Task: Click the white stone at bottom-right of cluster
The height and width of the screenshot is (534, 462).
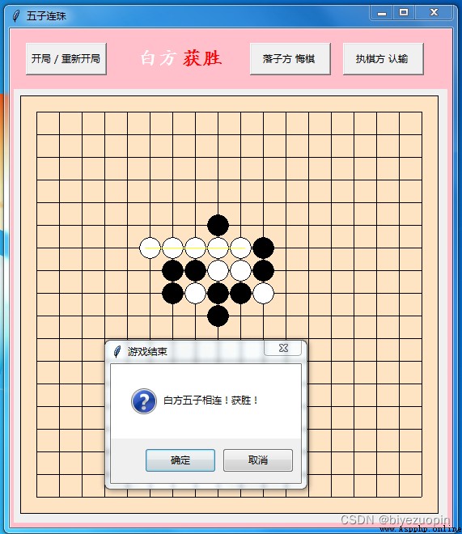Action: click(263, 293)
